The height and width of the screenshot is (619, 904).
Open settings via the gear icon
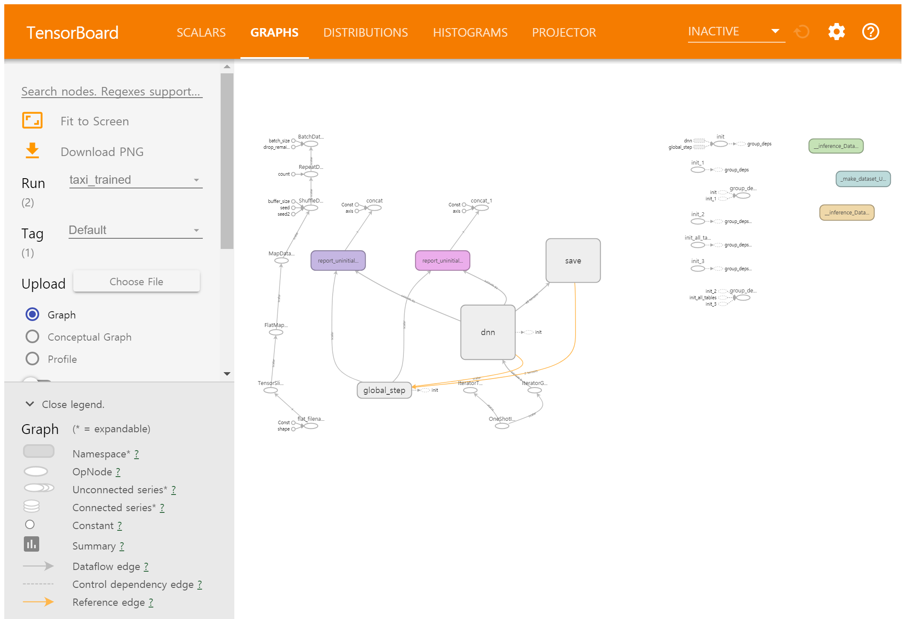click(x=836, y=32)
